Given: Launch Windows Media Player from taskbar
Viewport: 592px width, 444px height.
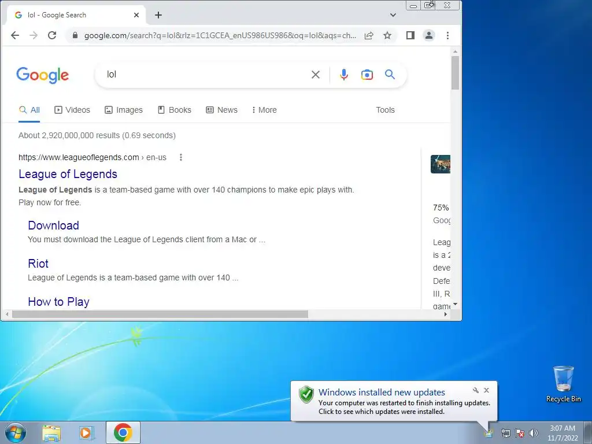Looking at the screenshot, I should coord(87,432).
